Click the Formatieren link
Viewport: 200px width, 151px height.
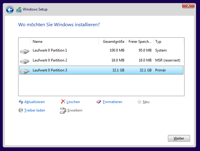pos(113,102)
